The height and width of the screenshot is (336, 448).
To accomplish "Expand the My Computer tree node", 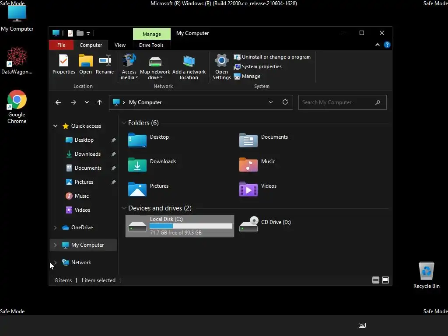I will coord(55,245).
